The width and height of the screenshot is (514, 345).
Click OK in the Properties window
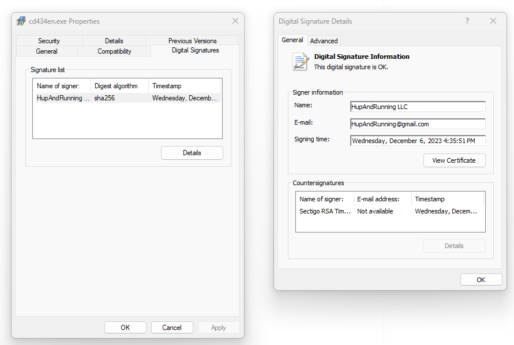pos(125,328)
